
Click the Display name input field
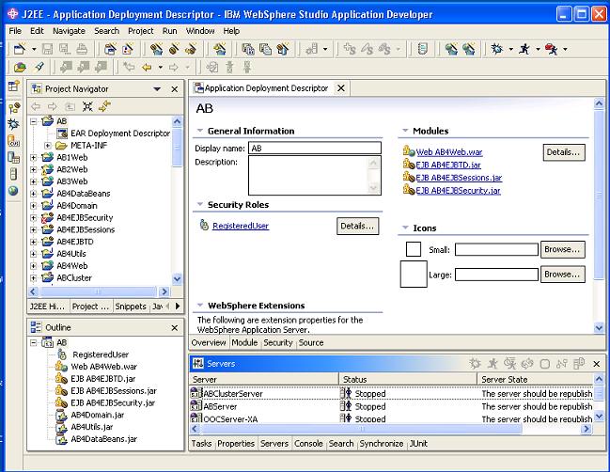pyautogui.click(x=314, y=148)
